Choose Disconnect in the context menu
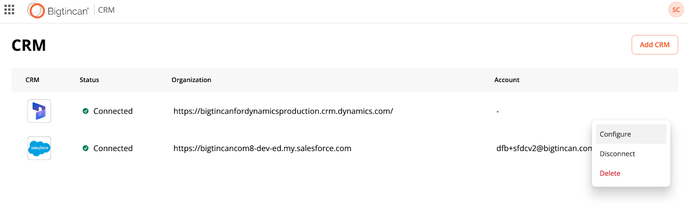The height and width of the screenshot is (206, 688). 617,154
